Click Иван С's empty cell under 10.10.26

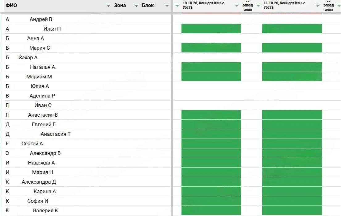(x=211, y=105)
